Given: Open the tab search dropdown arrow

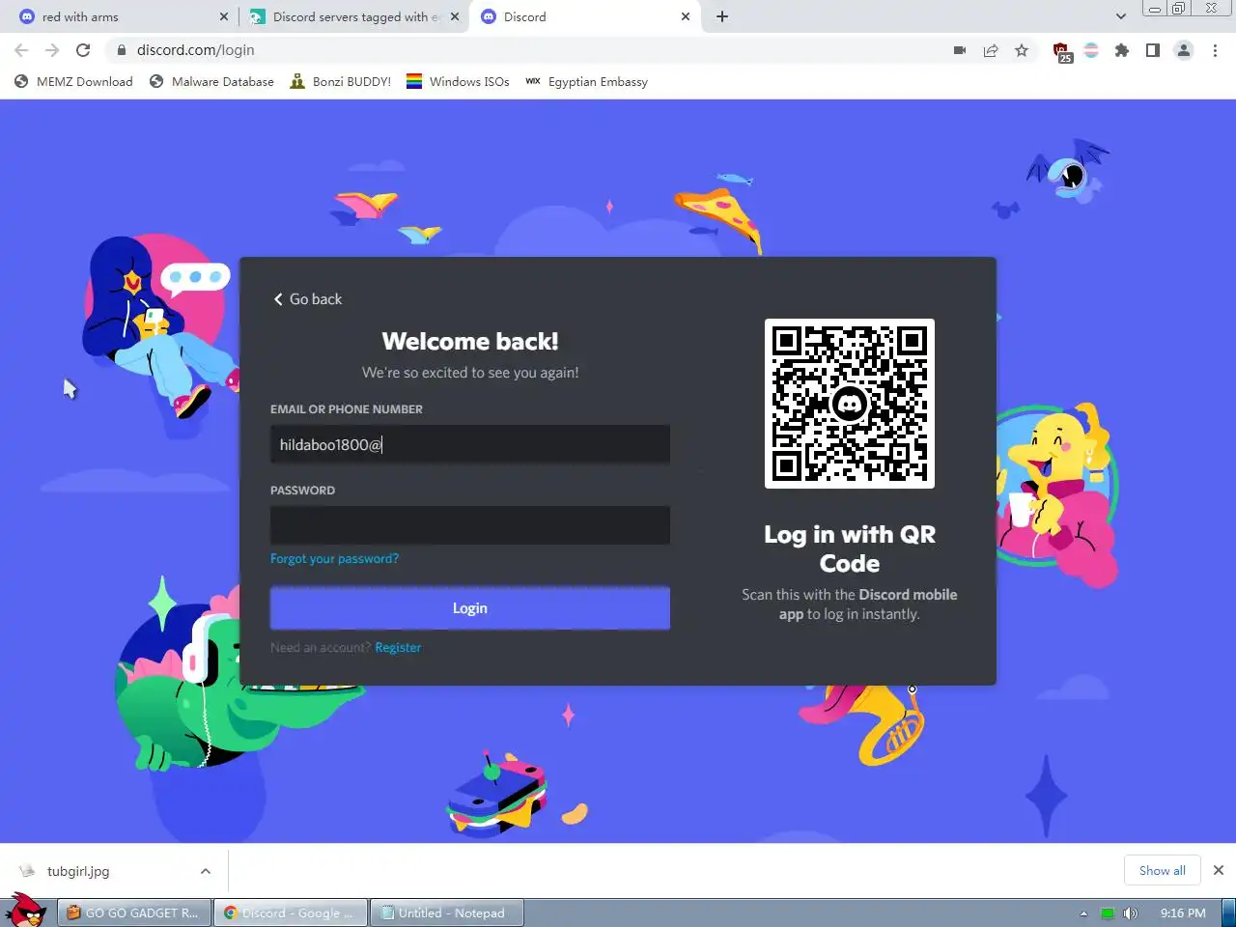Looking at the screenshot, I should tap(1120, 16).
